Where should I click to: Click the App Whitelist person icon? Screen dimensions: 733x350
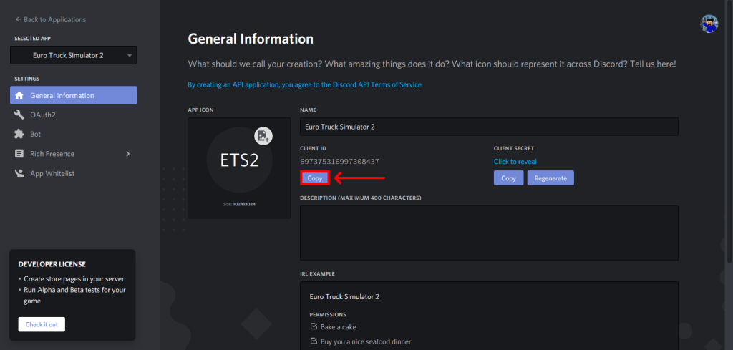19,173
